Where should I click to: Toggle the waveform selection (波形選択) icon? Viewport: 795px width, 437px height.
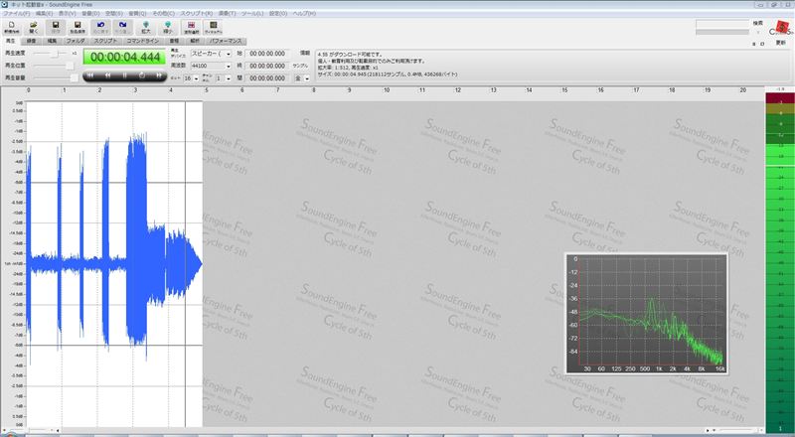tap(191, 27)
